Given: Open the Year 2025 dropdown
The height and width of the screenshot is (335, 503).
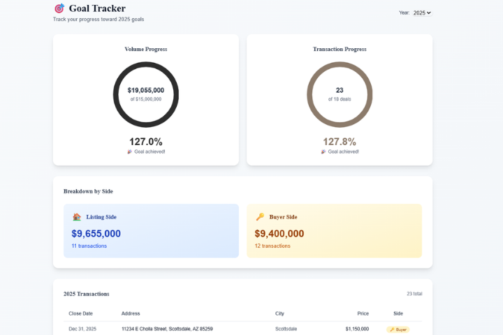Looking at the screenshot, I should point(422,13).
